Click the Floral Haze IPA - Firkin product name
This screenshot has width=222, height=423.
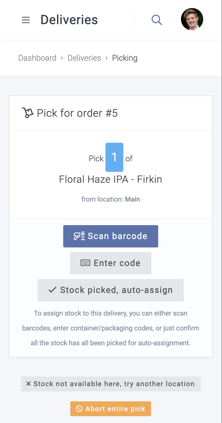[111, 179]
